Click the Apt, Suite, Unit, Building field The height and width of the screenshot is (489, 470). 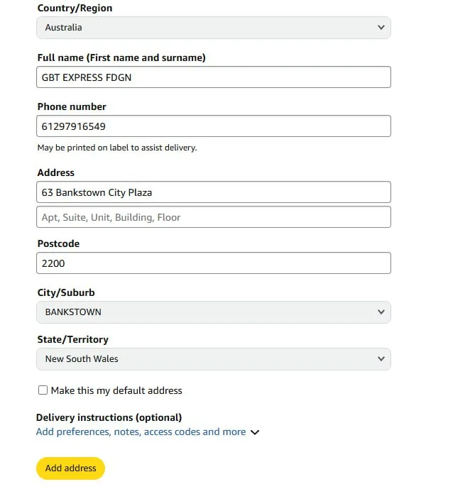pos(213,217)
